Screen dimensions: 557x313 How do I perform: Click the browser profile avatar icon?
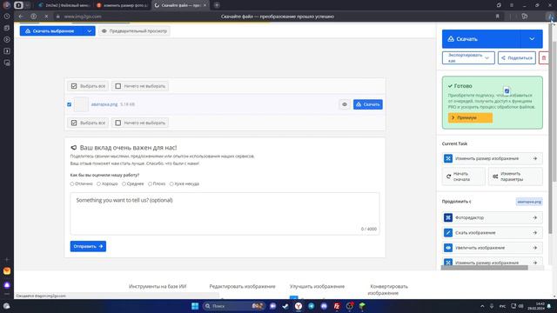tap(7, 5)
